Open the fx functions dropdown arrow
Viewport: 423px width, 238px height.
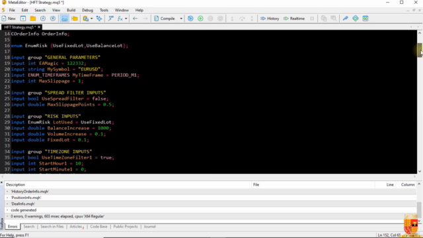tap(126, 19)
